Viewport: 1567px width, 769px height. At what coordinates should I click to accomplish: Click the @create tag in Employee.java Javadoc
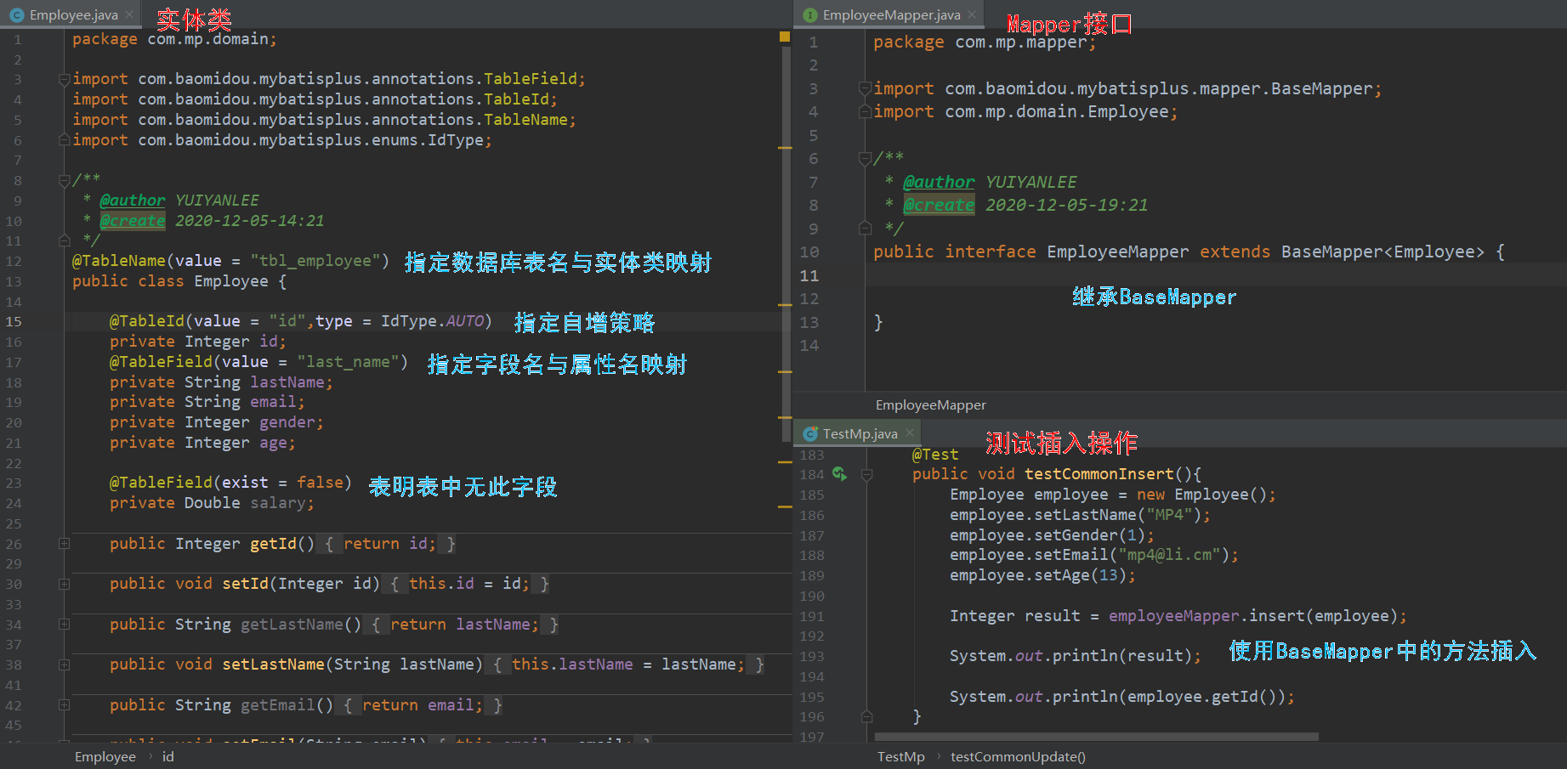coord(133,221)
